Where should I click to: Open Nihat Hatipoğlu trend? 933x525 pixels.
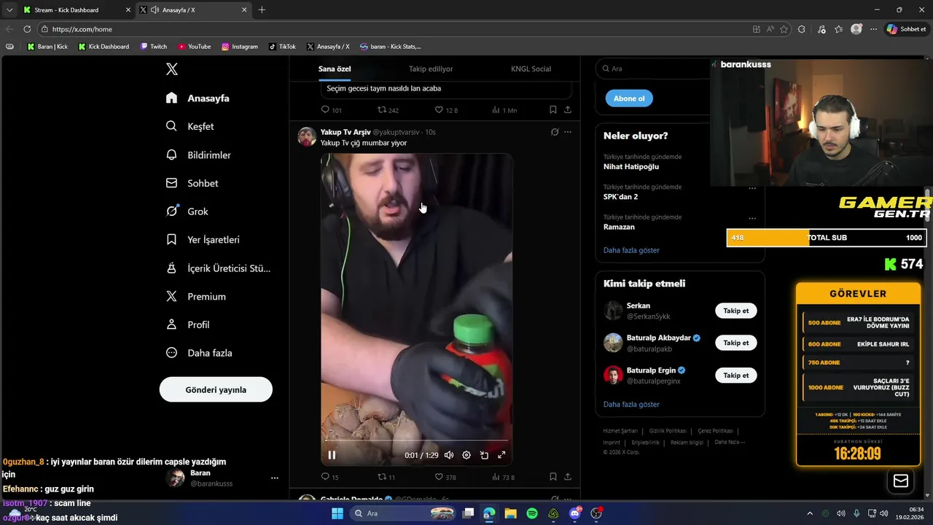[631, 166]
